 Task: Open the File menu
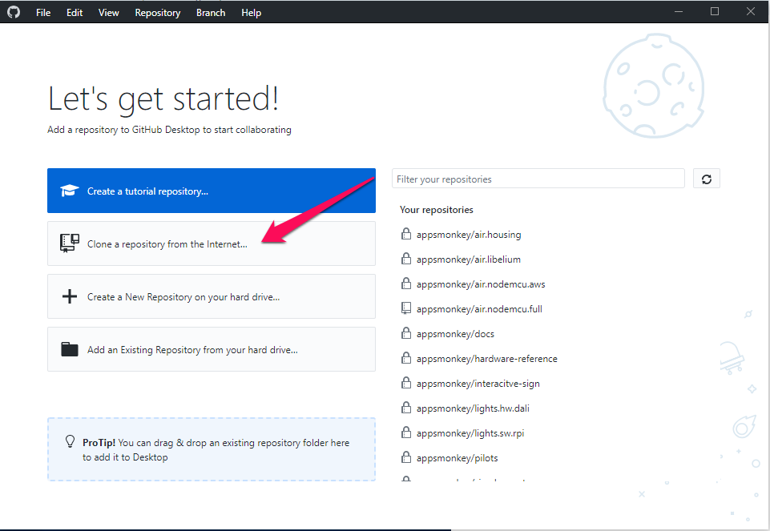tap(43, 13)
